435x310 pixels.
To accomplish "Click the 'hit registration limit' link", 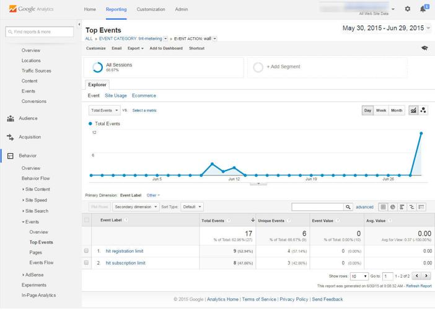I will [125, 251].
